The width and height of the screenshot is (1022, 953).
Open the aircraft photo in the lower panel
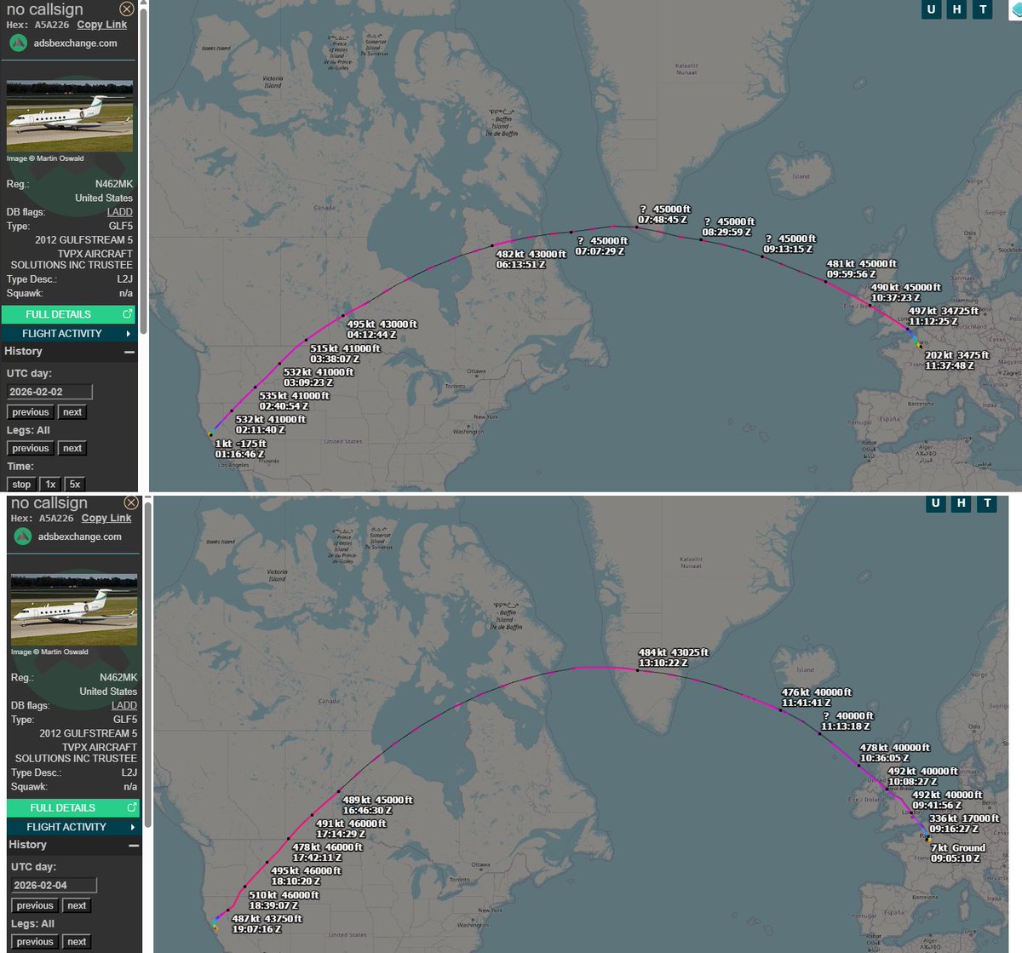pos(74,610)
